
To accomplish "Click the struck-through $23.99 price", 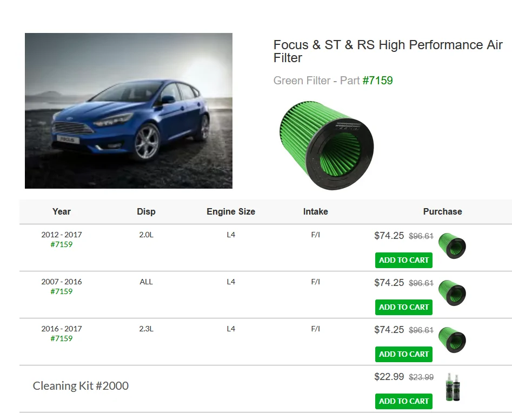I will point(421,377).
